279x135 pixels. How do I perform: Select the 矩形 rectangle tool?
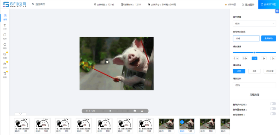5,36
